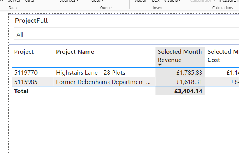The height and width of the screenshot is (154, 239).
Task: Click the Highstairs Lane row cost value
Action: point(233,73)
